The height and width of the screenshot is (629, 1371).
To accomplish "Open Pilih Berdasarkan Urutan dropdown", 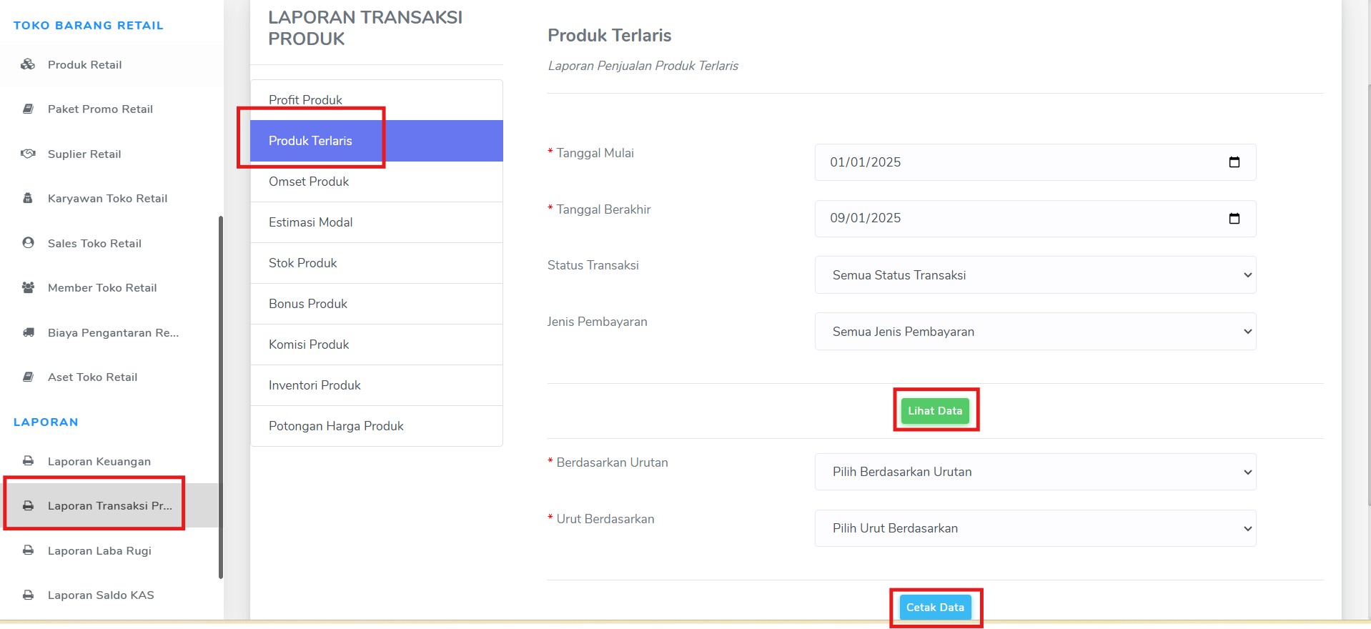I will click(x=1035, y=472).
